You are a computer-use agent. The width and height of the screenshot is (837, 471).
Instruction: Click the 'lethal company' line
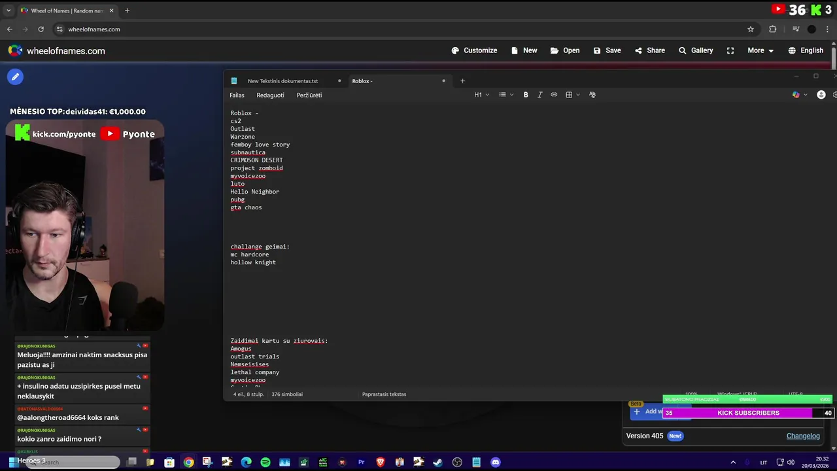pos(255,372)
